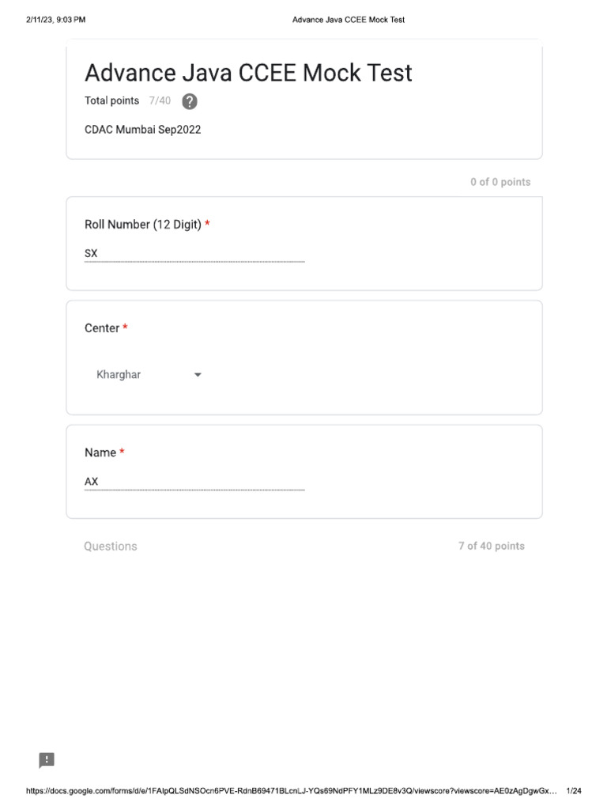Click the CDAC Mumbai Sep2022 description
This screenshot has height=810, width=607.
pos(142,130)
